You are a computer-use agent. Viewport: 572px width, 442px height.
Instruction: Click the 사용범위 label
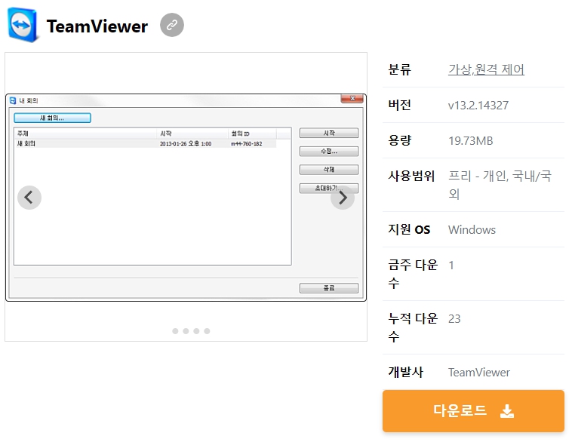[x=411, y=176]
